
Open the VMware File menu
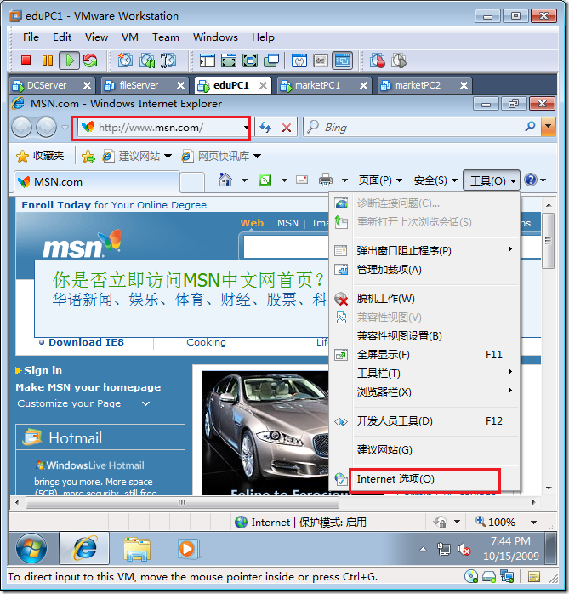point(31,37)
